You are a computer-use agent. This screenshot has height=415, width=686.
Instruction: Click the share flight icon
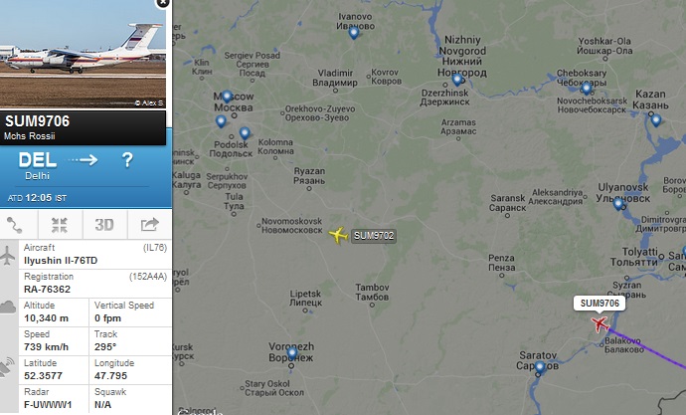tap(149, 225)
